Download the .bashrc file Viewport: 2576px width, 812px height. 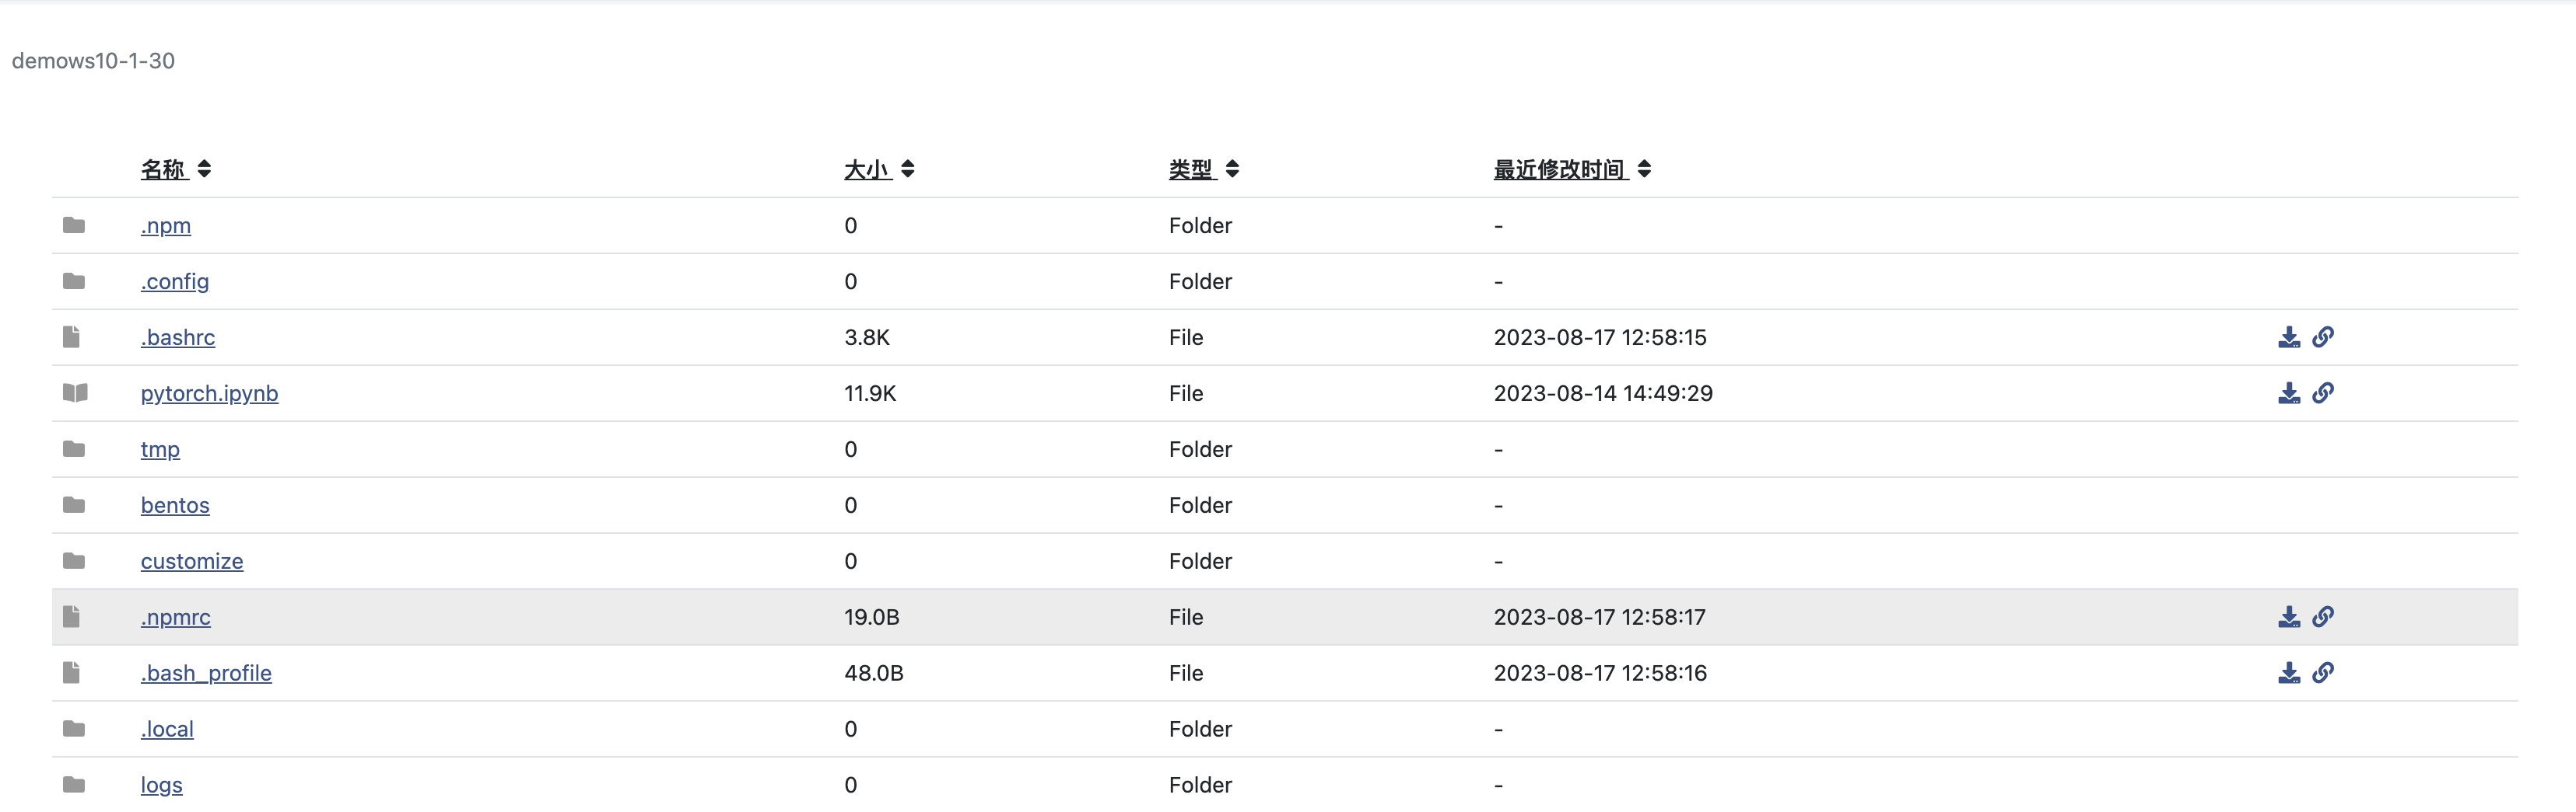tap(2288, 337)
